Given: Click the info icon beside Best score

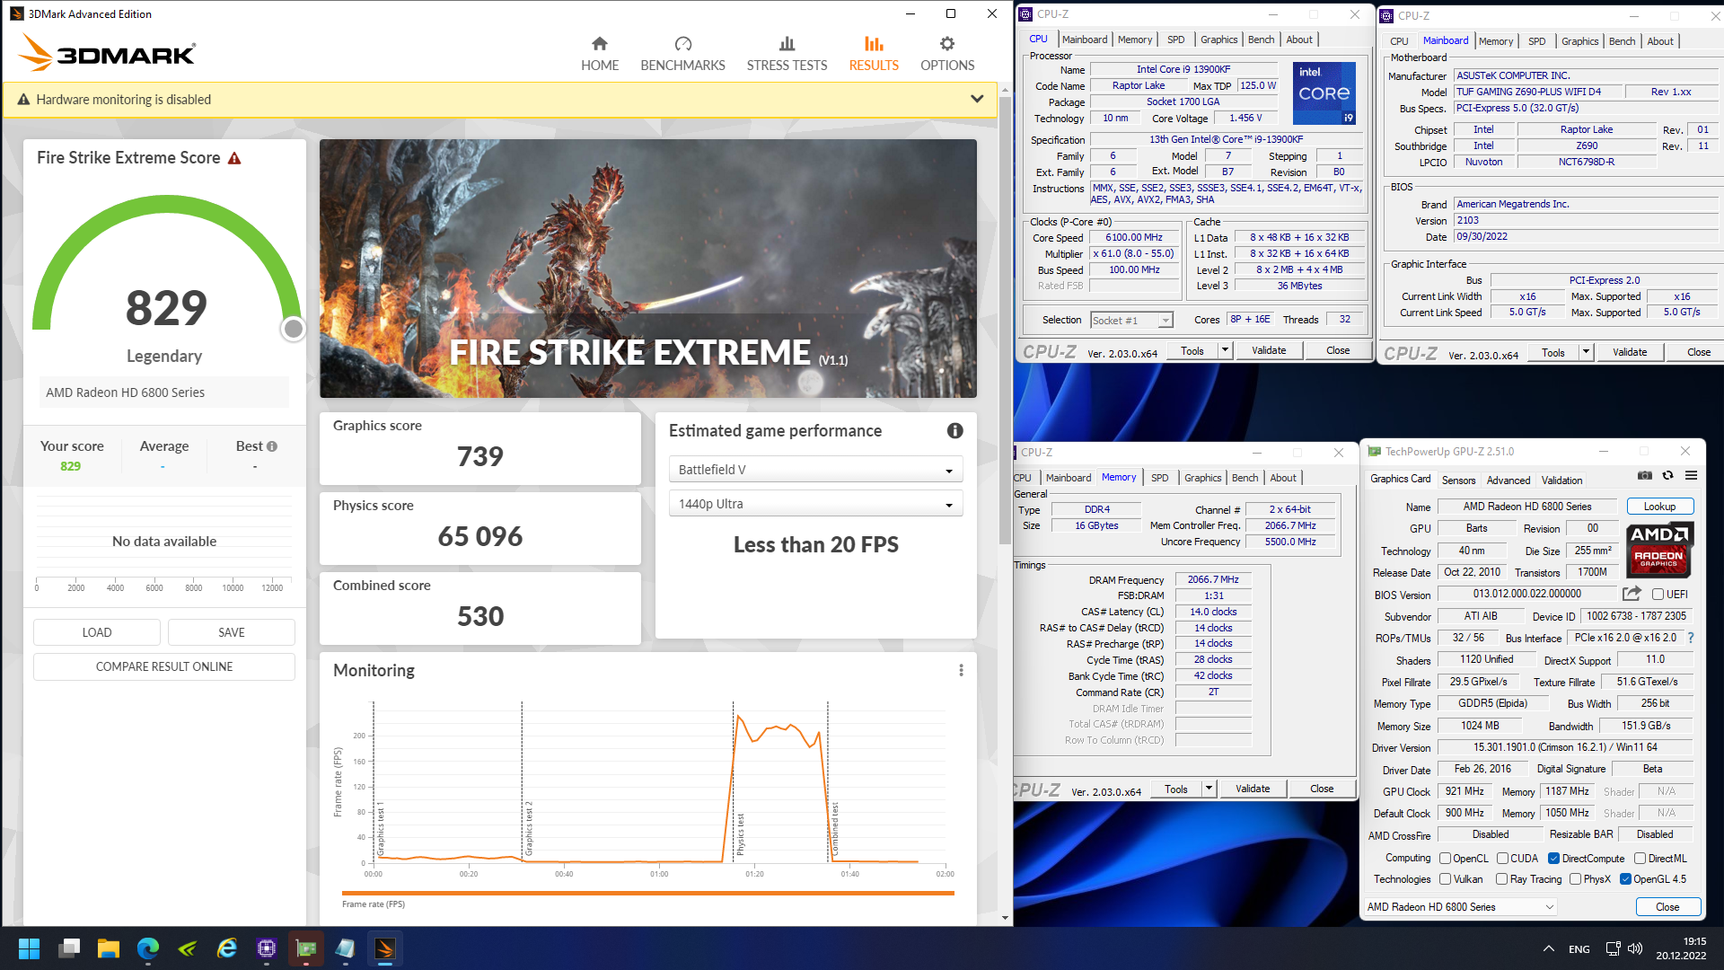Looking at the screenshot, I should tap(272, 446).
